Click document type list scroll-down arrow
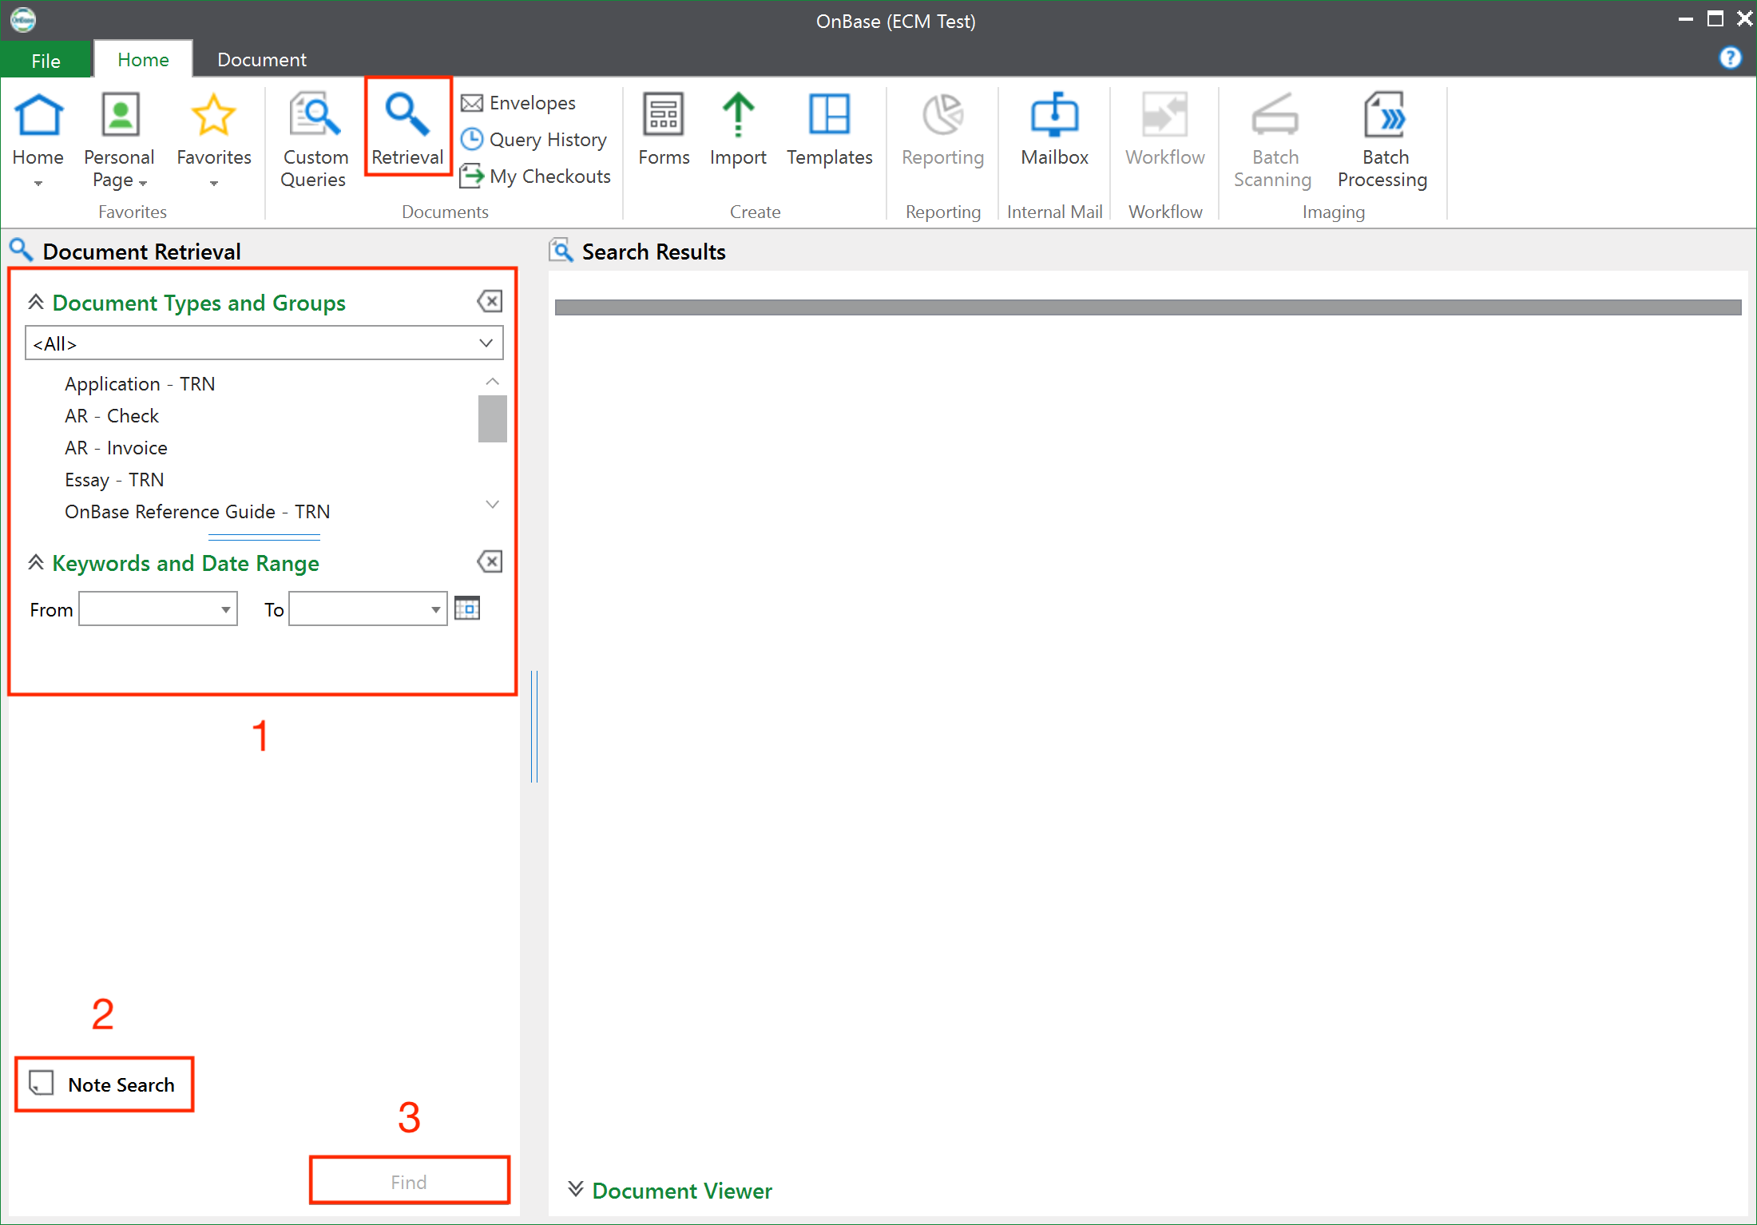This screenshot has width=1757, height=1225. pos(492,504)
